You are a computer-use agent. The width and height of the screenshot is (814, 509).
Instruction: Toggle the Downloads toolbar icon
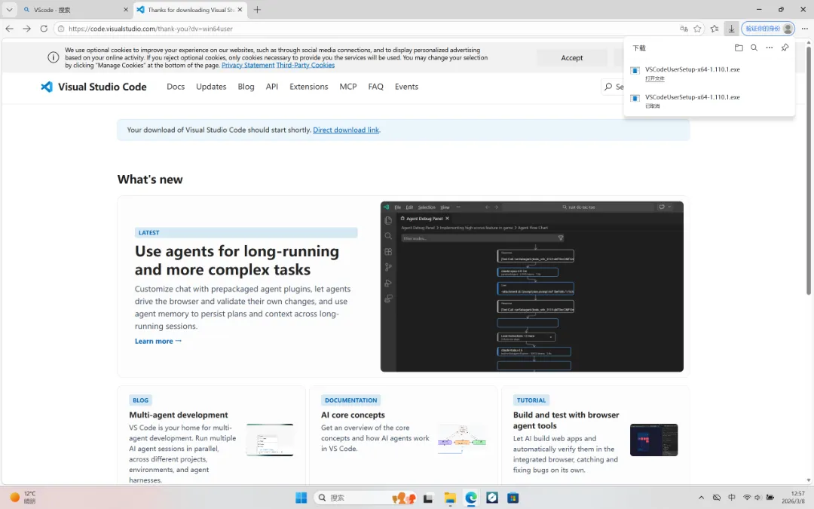731,29
